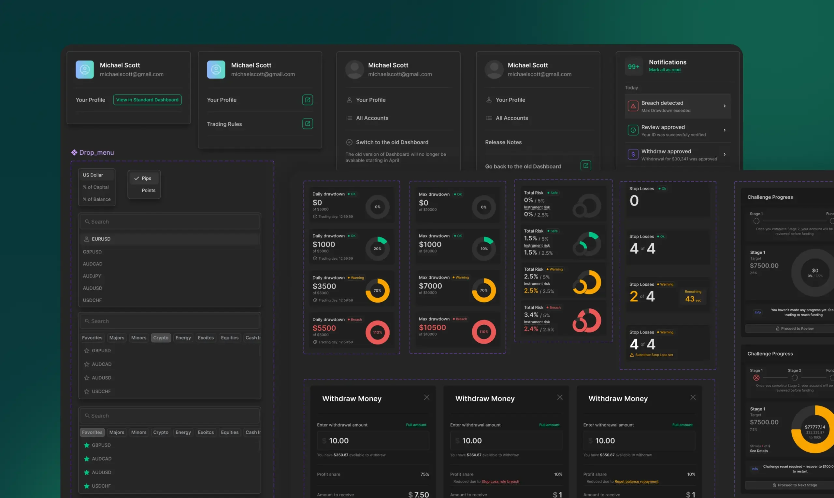834x498 pixels.
Task: Click Review approved info icon
Action: pyautogui.click(x=633, y=130)
